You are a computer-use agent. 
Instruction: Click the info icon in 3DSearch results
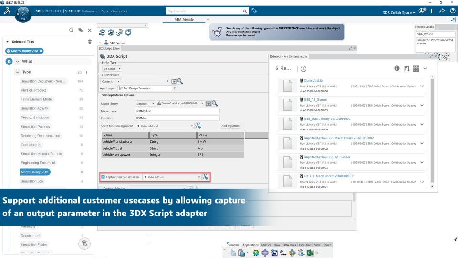(x=396, y=68)
